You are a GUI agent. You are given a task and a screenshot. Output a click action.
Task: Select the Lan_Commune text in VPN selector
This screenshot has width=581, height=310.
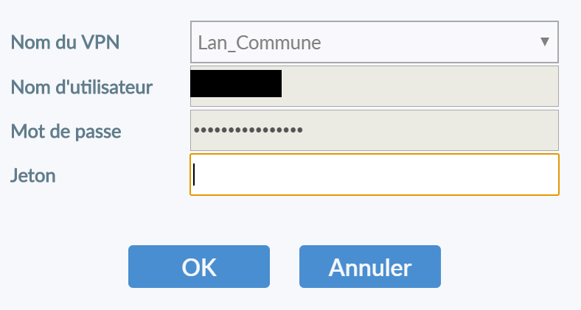point(259,43)
